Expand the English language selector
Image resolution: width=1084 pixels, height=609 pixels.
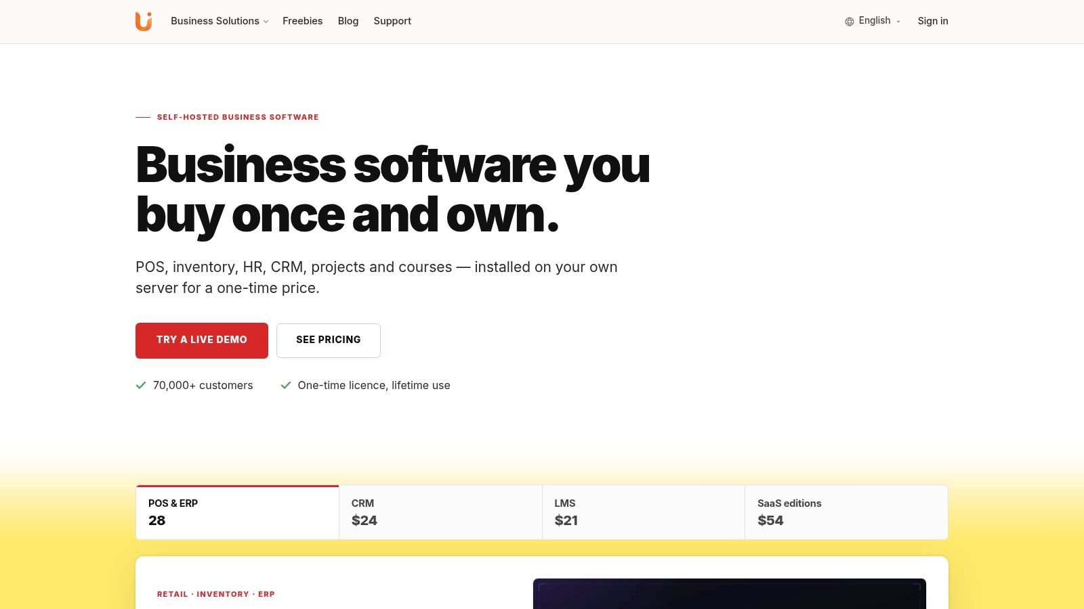pyautogui.click(x=873, y=21)
